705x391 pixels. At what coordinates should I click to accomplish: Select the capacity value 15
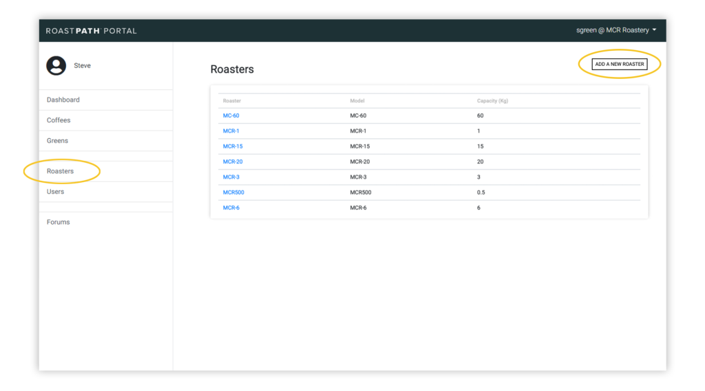(x=480, y=146)
